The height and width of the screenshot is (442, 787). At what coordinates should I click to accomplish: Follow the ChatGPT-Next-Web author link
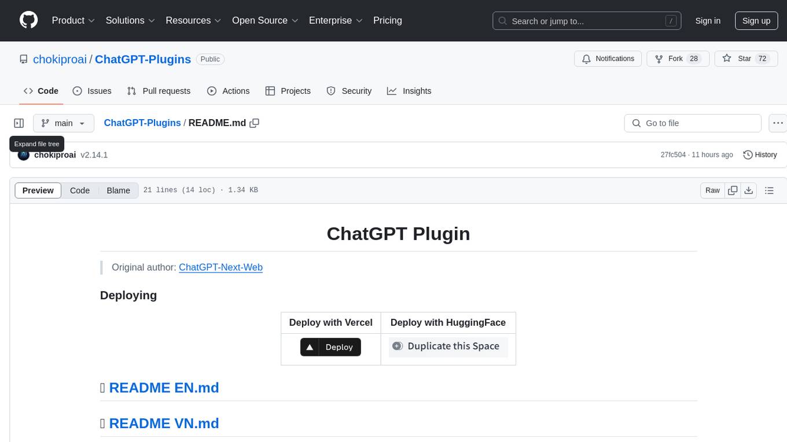pyautogui.click(x=220, y=267)
